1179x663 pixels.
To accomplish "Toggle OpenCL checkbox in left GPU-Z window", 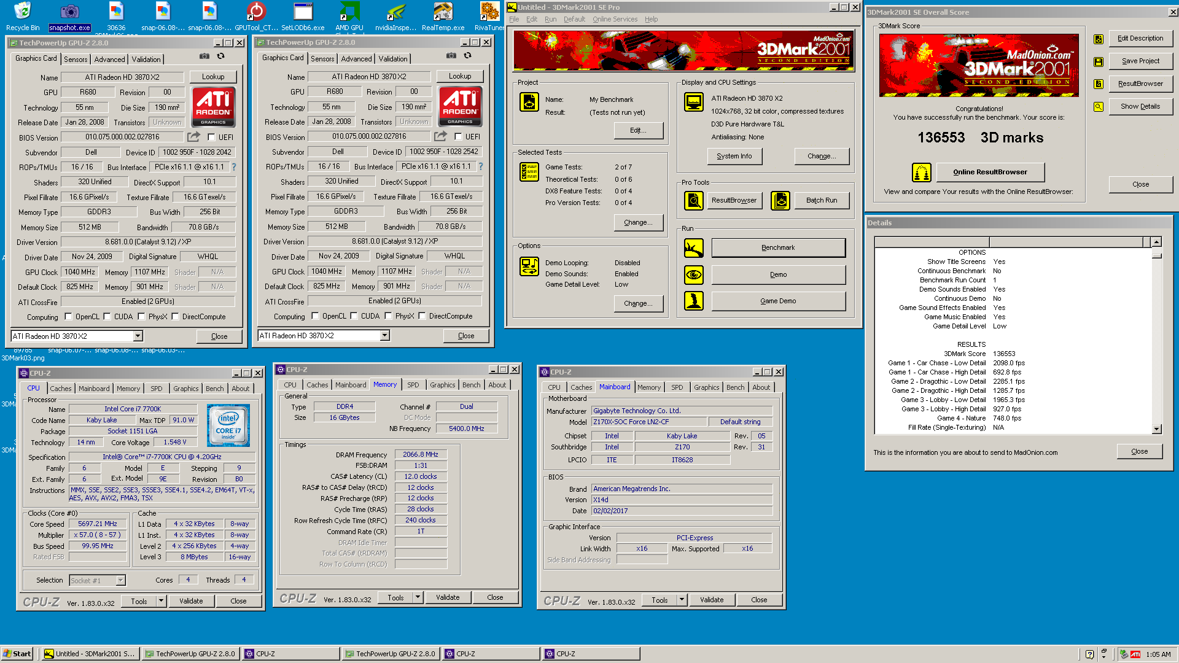I will [x=68, y=317].
